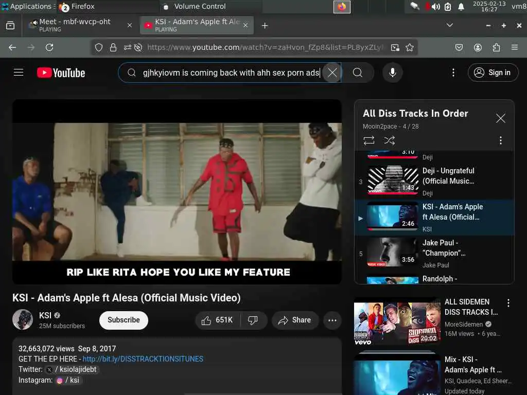
Task: Open the YouTube guide hamburger menu
Action: [x=19, y=73]
